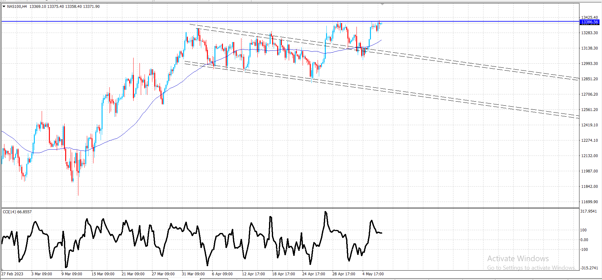
Task: Click CCI scale level 100
Action: click(x=583, y=230)
